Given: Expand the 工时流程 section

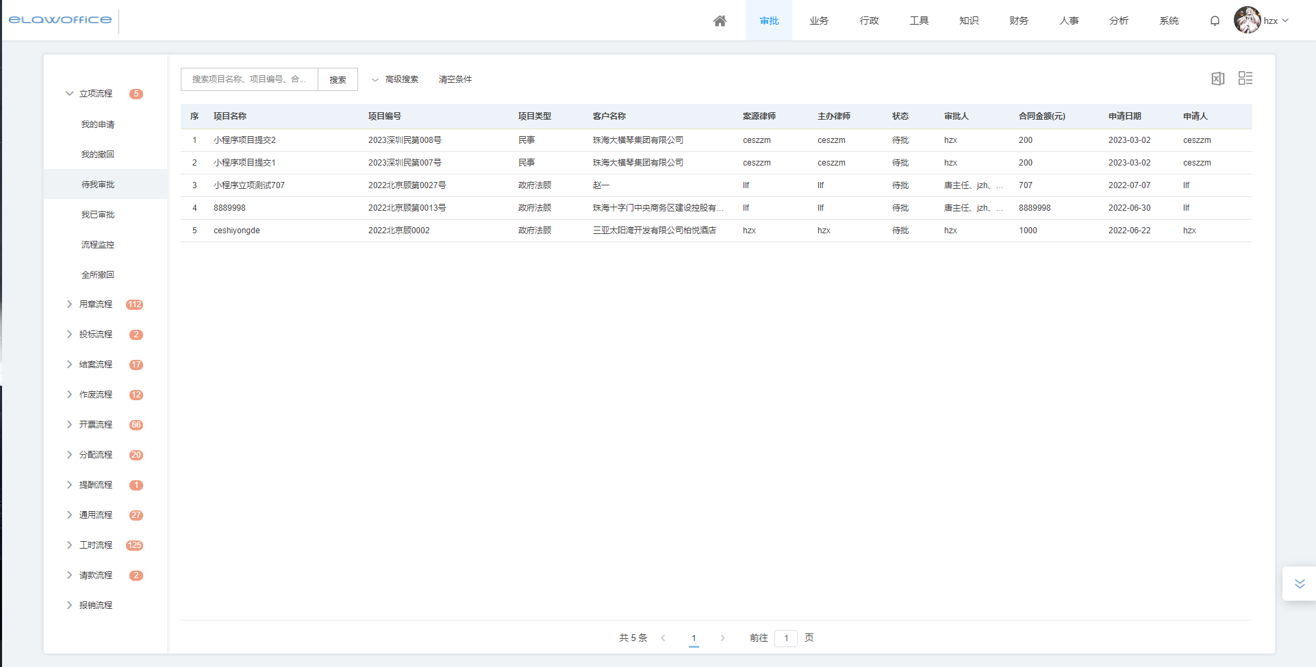Looking at the screenshot, I should point(69,545).
